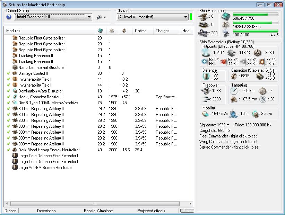Click the launcher hardpoints icon in Ship Resources
Viewport: 285px width, 215px height.
(204, 25)
